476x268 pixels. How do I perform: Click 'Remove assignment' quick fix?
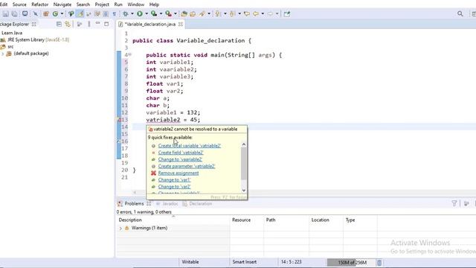click(x=178, y=173)
